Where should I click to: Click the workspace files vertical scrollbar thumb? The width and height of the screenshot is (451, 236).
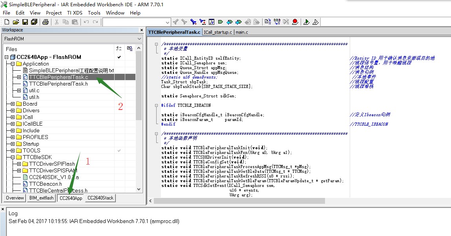click(x=139, y=86)
